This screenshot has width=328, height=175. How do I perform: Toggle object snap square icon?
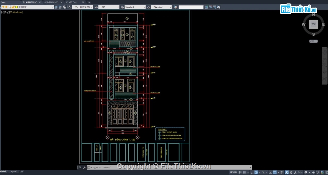click(275, 172)
